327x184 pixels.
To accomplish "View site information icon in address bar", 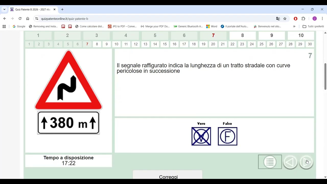I will coord(37,19).
